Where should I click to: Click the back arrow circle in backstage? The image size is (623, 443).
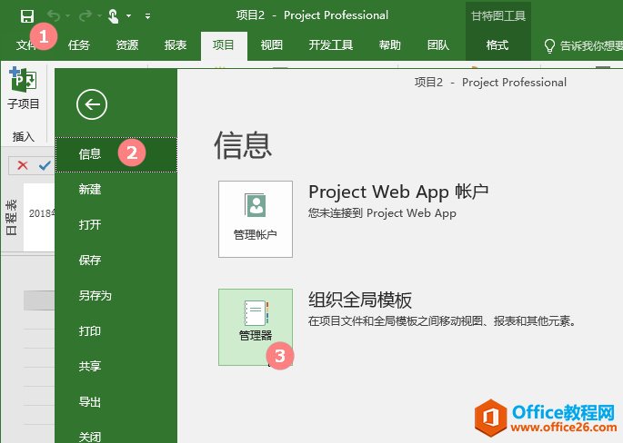[92, 104]
